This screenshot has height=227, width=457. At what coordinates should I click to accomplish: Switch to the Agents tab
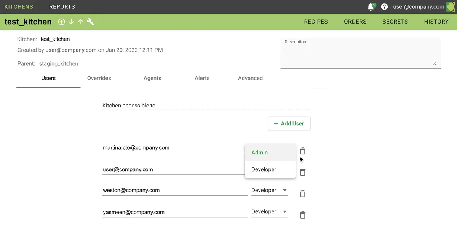(x=152, y=78)
